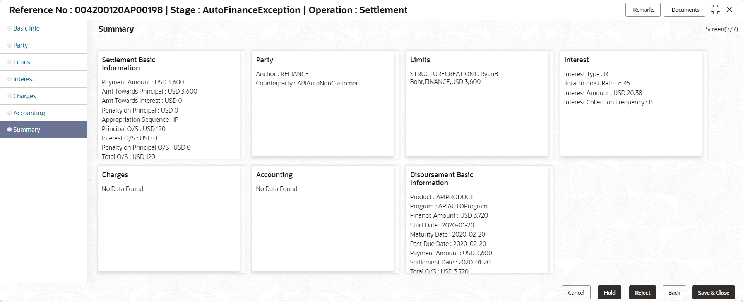Jump to the Accounting step
The width and height of the screenshot is (743, 302).
click(29, 113)
